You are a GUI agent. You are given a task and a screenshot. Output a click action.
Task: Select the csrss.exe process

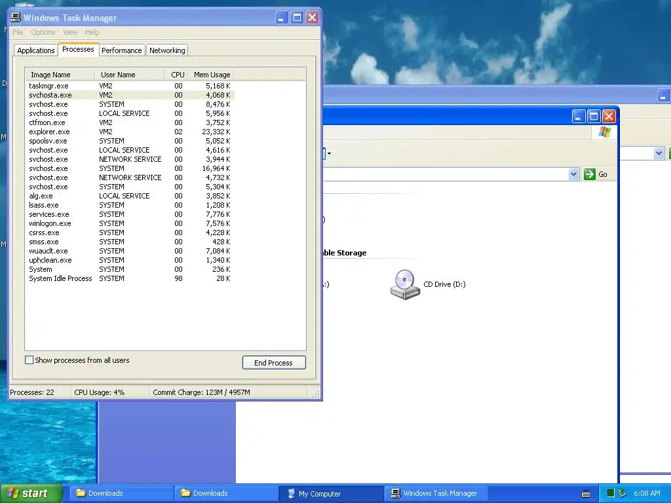point(130,233)
